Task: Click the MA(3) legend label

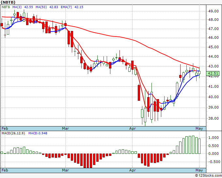Action: click(17, 7)
